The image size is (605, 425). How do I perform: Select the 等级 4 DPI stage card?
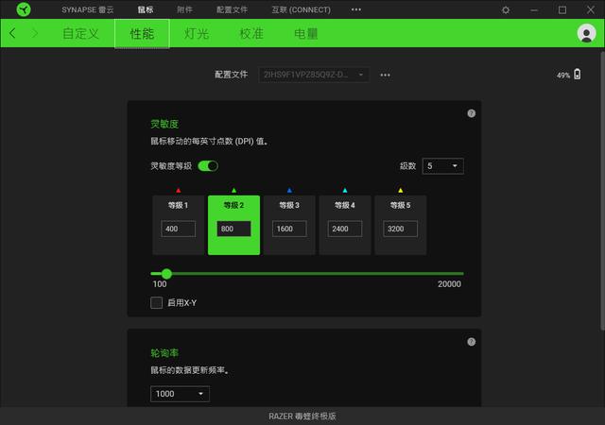[345, 225]
